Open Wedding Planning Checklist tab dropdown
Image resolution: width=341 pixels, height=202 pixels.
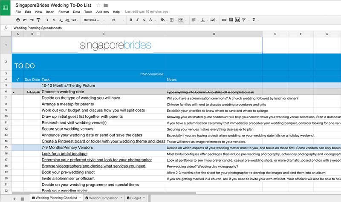[80, 198]
